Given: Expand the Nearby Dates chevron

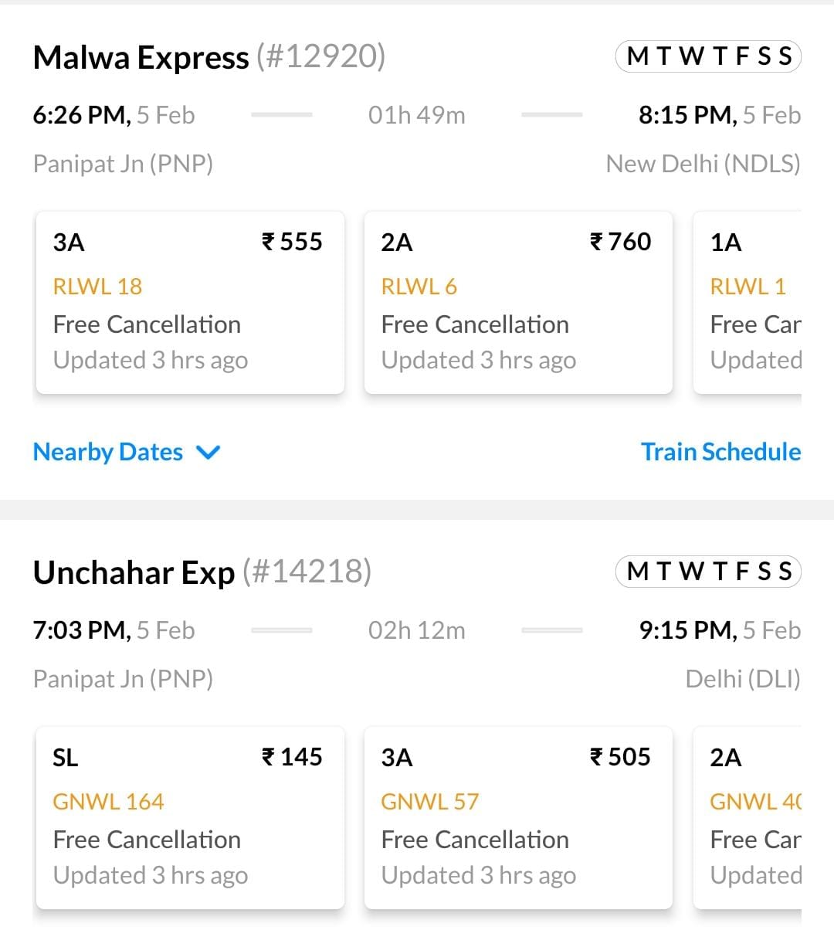Looking at the screenshot, I should (x=208, y=453).
